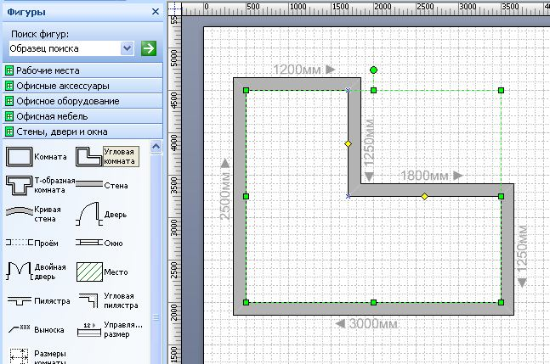Screen dimensions: 550x364
Task: Select the Выноска callout shape
Action: [x=37, y=329]
